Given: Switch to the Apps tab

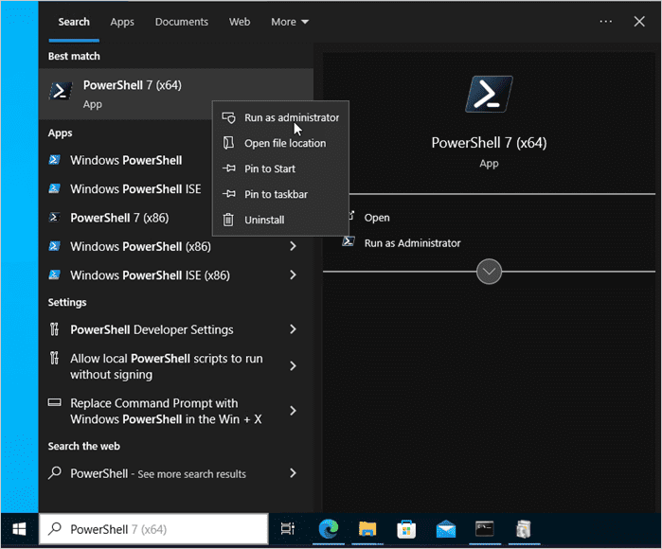Looking at the screenshot, I should 122,22.
